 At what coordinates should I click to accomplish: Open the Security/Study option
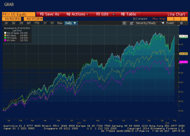coord(146,23)
